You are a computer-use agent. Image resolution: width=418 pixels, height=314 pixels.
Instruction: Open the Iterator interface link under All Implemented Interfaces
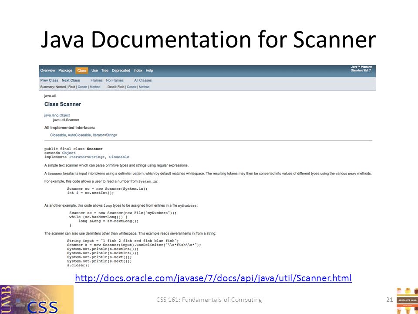pos(98,135)
